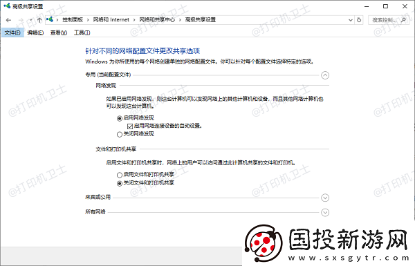This screenshot has width=415, height=266.
Task: Expand the 来宾或公用 section
Action: pos(325,198)
